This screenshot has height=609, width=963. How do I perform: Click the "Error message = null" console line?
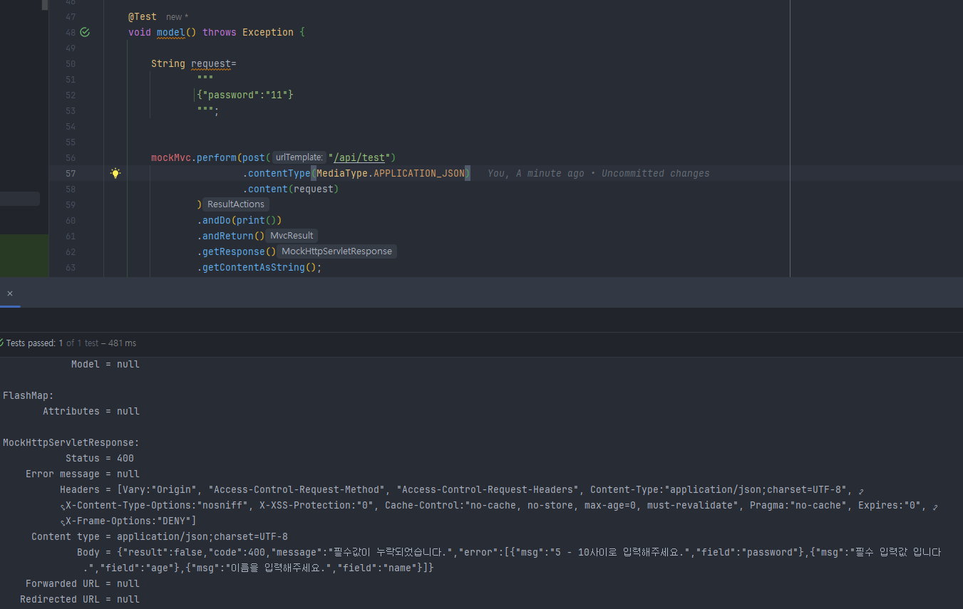[83, 474]
